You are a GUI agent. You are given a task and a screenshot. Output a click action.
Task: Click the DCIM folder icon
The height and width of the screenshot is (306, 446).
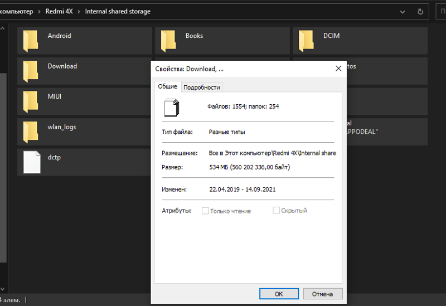(306, 41)
